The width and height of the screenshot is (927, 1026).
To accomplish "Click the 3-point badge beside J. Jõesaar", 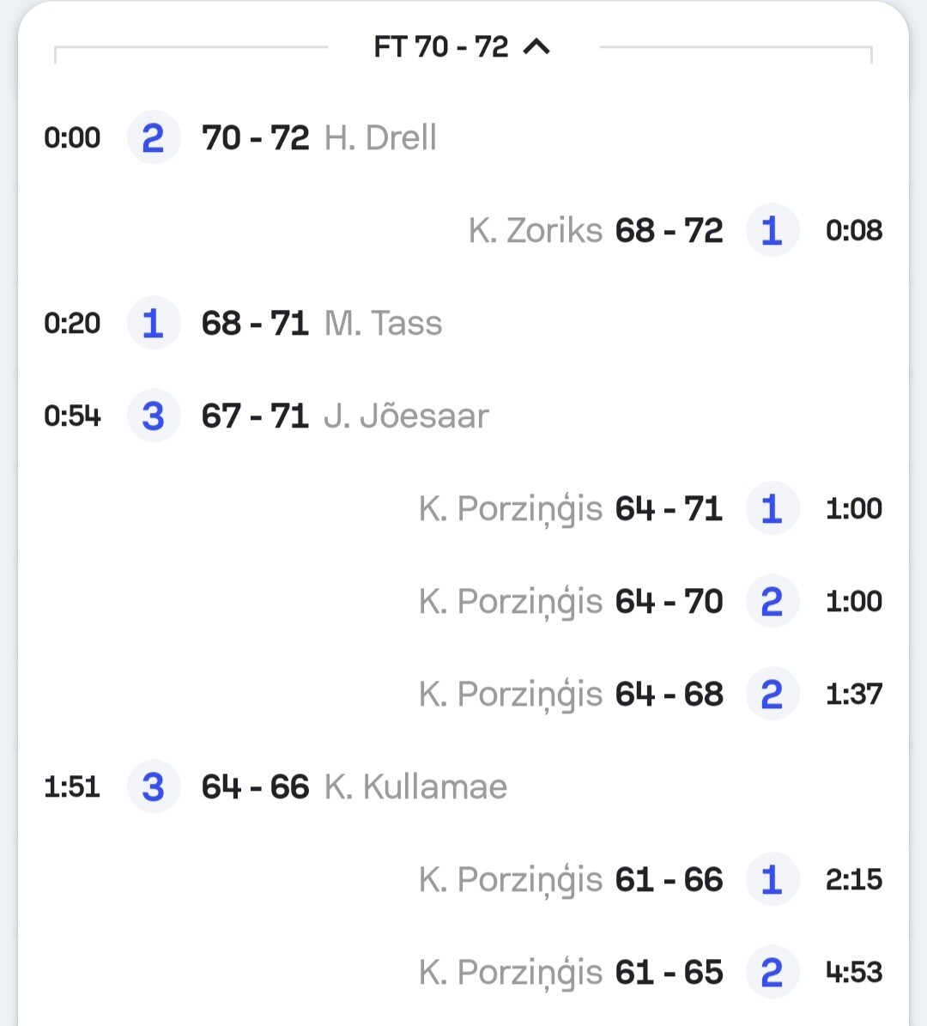I will [154, 416].
